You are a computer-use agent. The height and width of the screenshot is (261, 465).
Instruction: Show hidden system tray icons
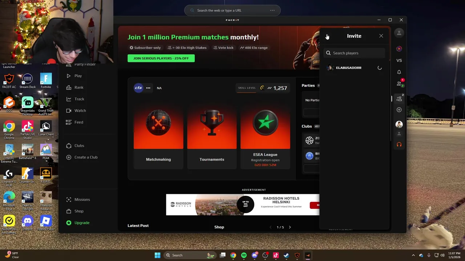click(x=413, y=255)
